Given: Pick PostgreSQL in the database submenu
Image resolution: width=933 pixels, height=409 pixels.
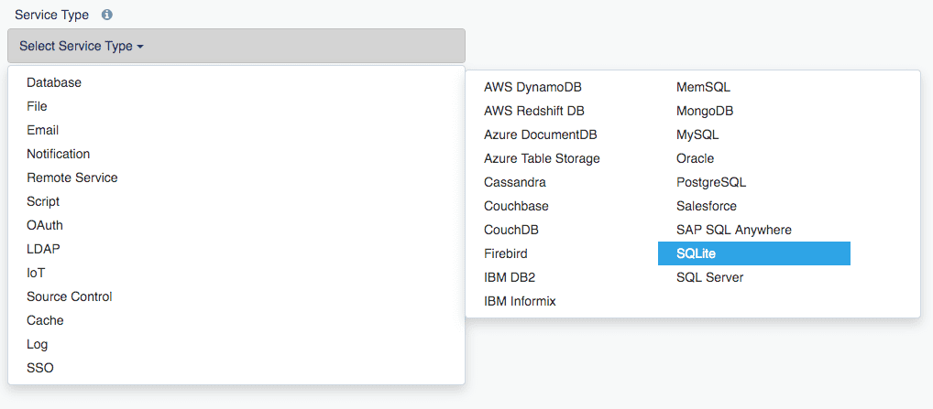Looking at the screenshot, I should pos(711,182).
